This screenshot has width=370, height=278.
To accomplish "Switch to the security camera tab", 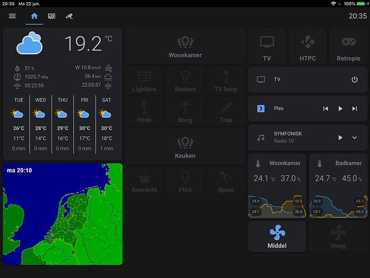I will click(x=69, y=16).
